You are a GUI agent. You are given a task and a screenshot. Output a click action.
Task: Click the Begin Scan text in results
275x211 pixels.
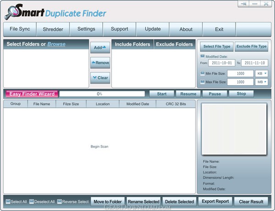coord(99,147)
